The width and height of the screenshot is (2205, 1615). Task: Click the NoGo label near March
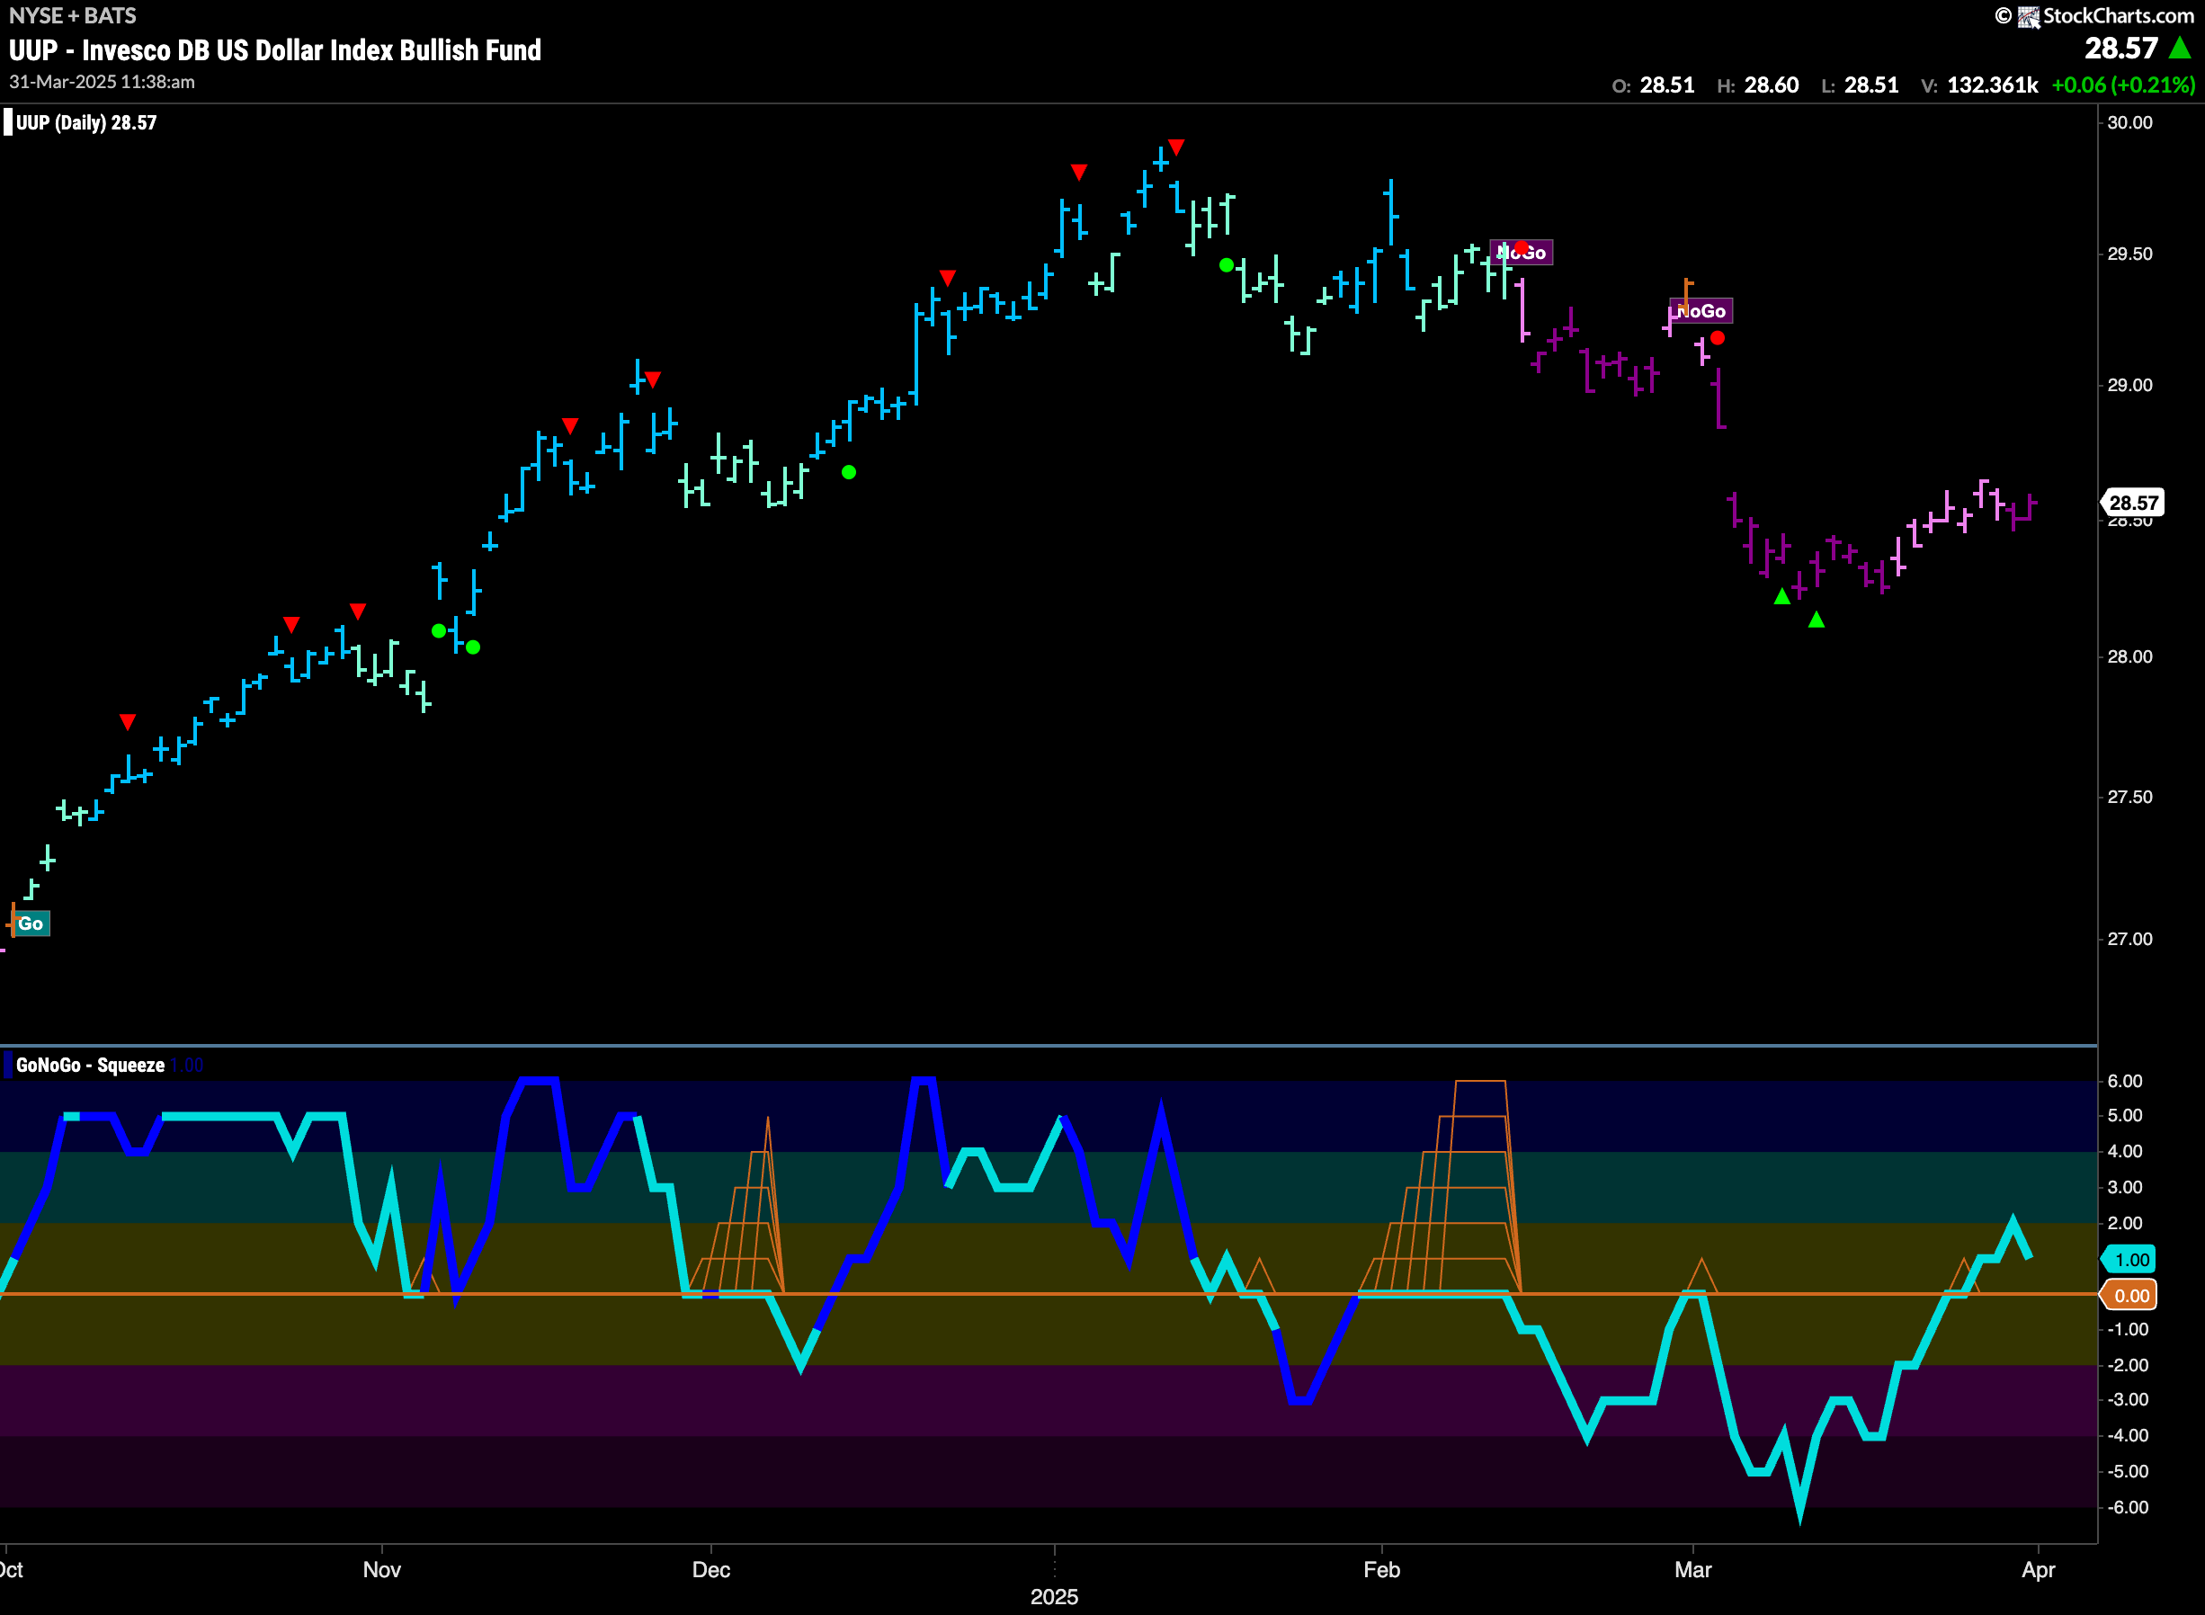1701,311
